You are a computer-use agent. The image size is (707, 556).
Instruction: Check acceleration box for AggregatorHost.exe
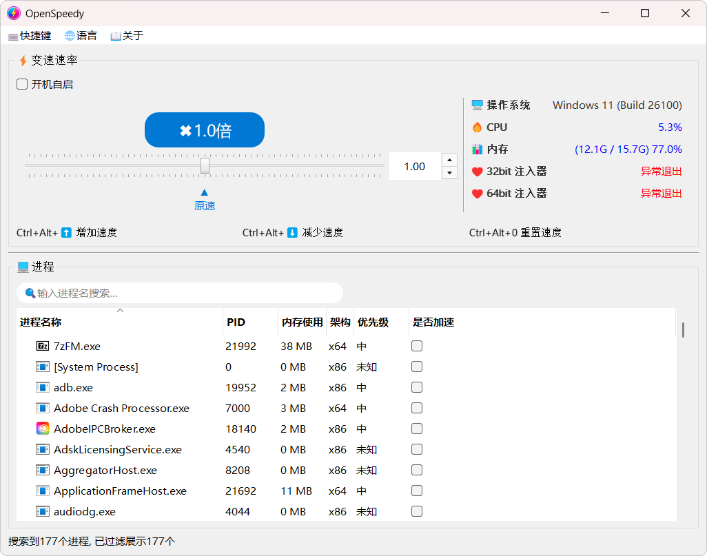pos(417,470)
